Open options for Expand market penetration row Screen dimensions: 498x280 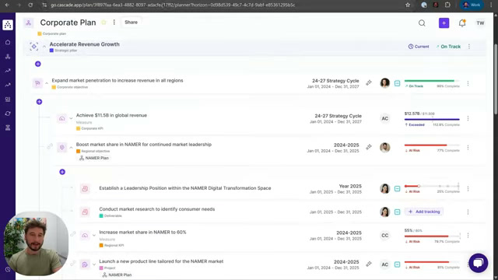point(468,83)
